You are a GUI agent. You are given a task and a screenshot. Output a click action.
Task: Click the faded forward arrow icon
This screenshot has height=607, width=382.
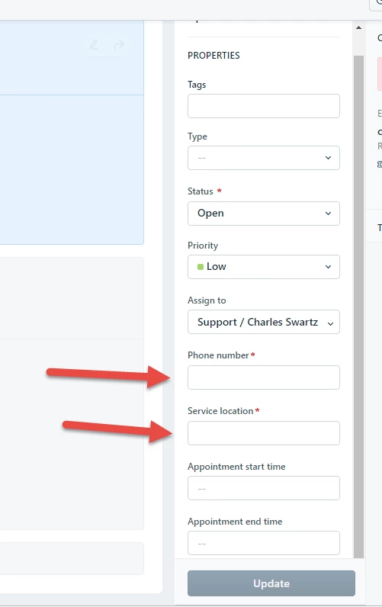coord(119,45)
